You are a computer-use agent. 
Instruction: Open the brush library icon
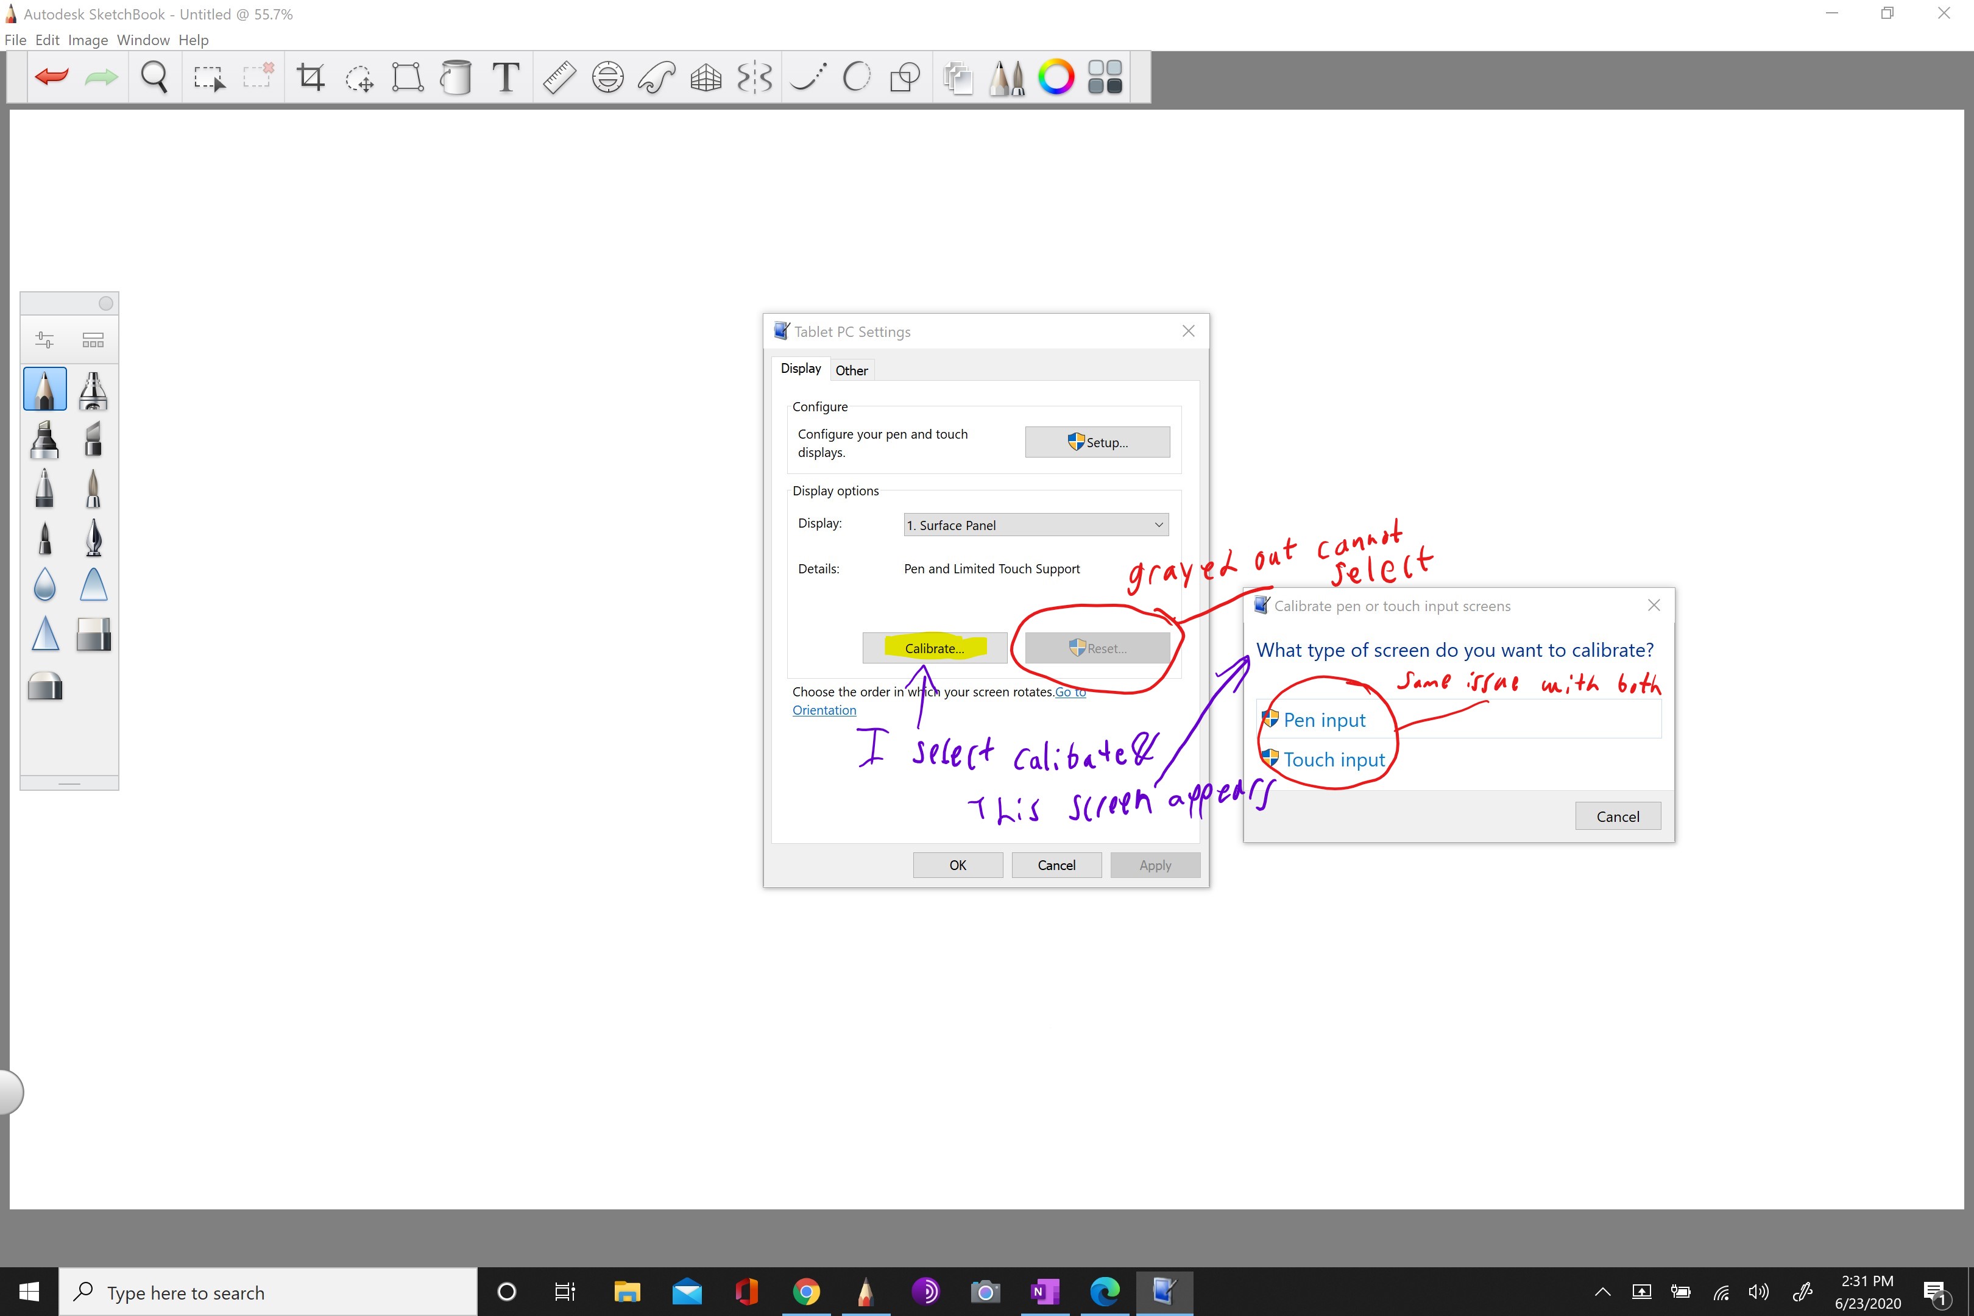[x=93, y=340]
